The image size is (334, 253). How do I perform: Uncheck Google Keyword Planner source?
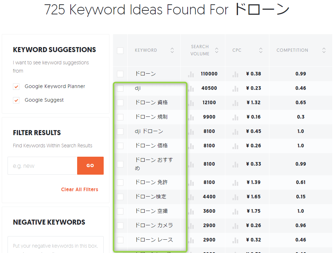click(x=16, y=87)
